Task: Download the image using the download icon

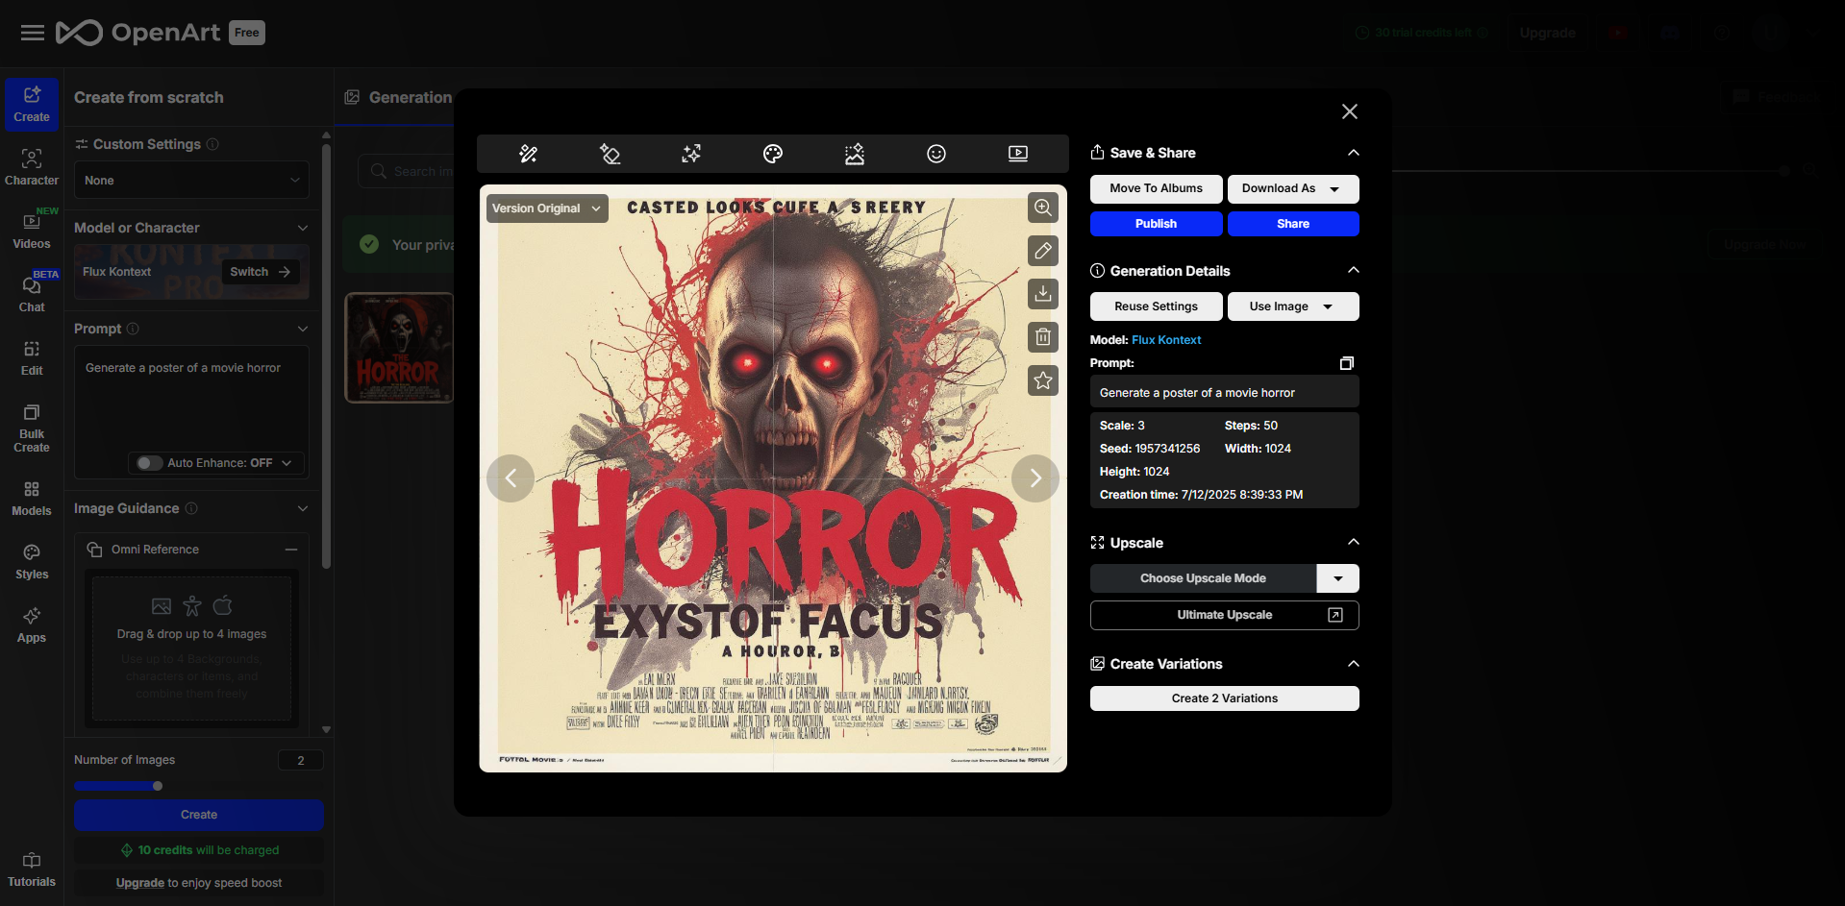Action: (1043, 294)
